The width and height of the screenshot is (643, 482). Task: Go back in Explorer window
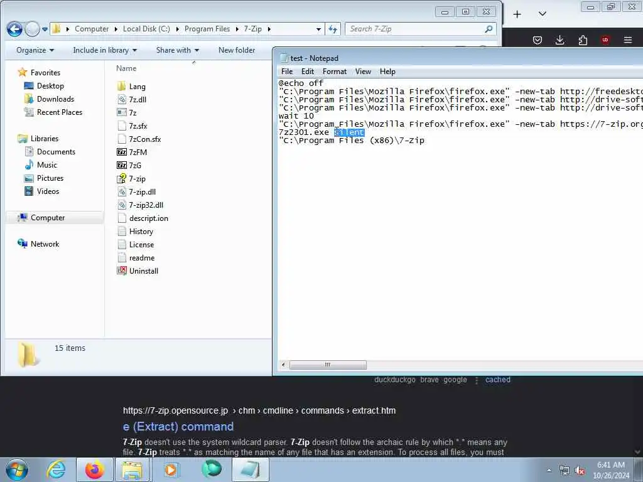pos(15,29)
